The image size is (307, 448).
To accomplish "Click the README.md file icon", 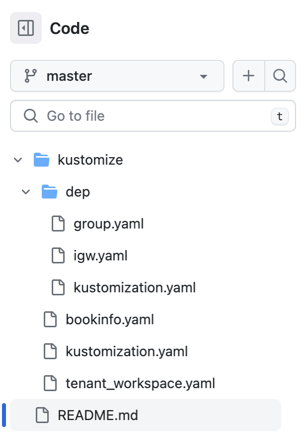I will pyautogui.click(x=42, y=415).
